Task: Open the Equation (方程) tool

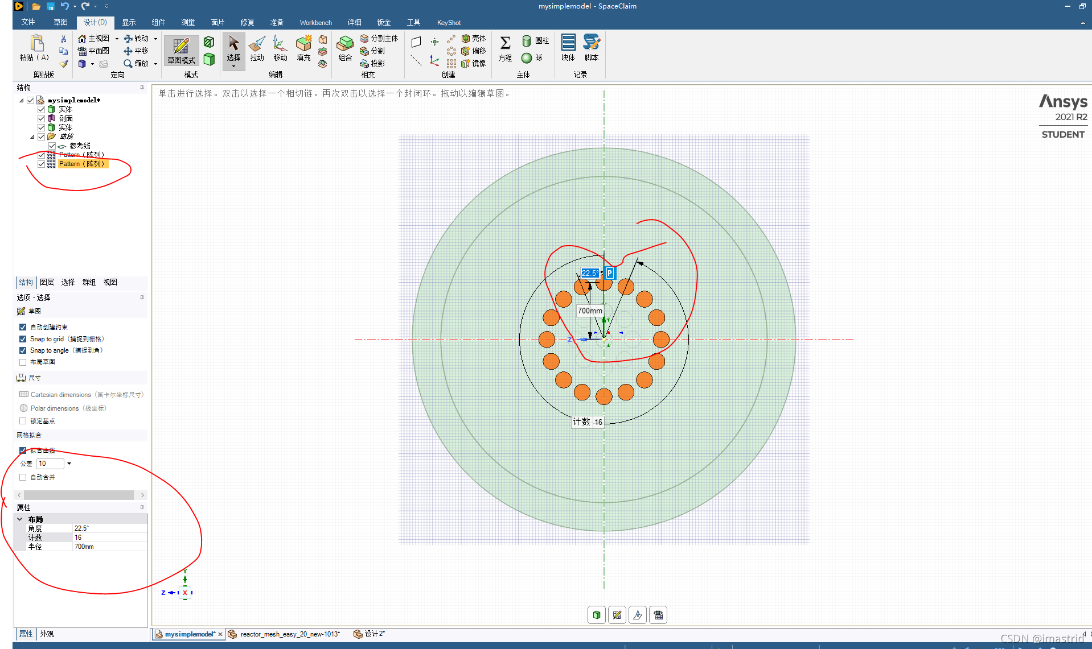Action: pyautogui.click(x=505, y=48)
